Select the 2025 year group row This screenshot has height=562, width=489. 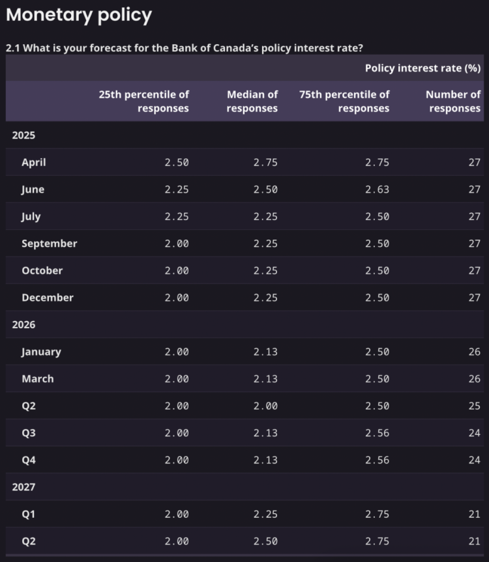click(x=244, y=135)
